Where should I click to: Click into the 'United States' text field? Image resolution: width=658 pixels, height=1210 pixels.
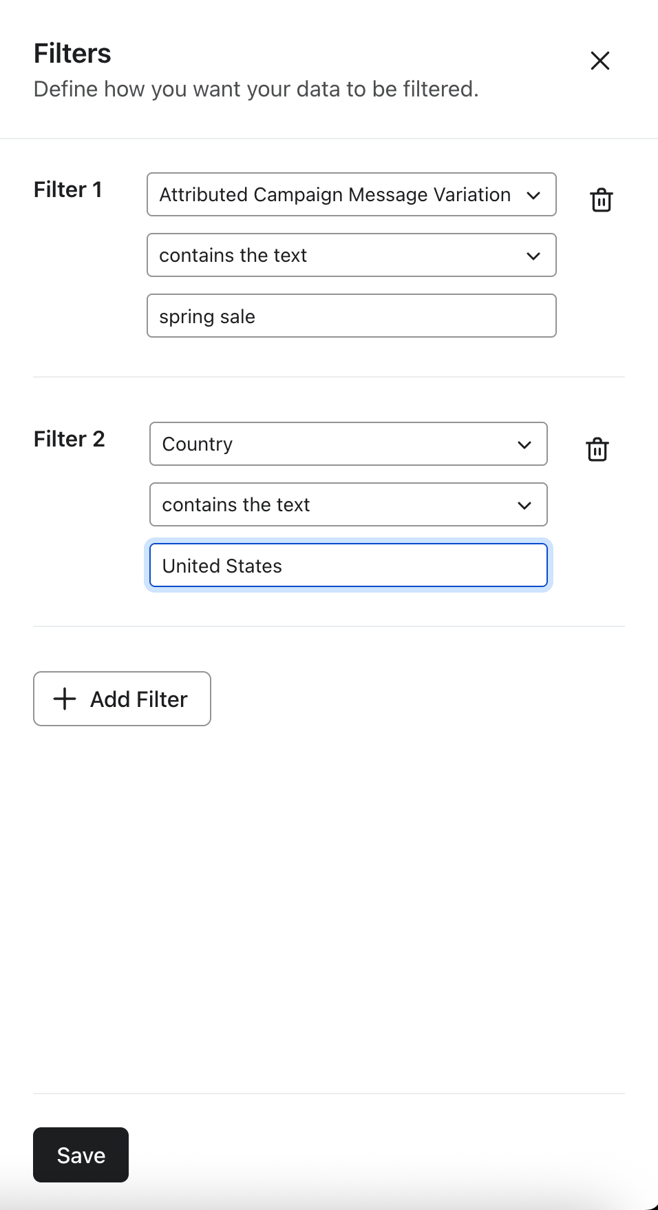348,566
